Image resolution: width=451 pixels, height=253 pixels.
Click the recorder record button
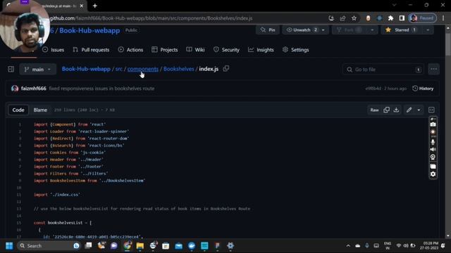coord(433,132)
